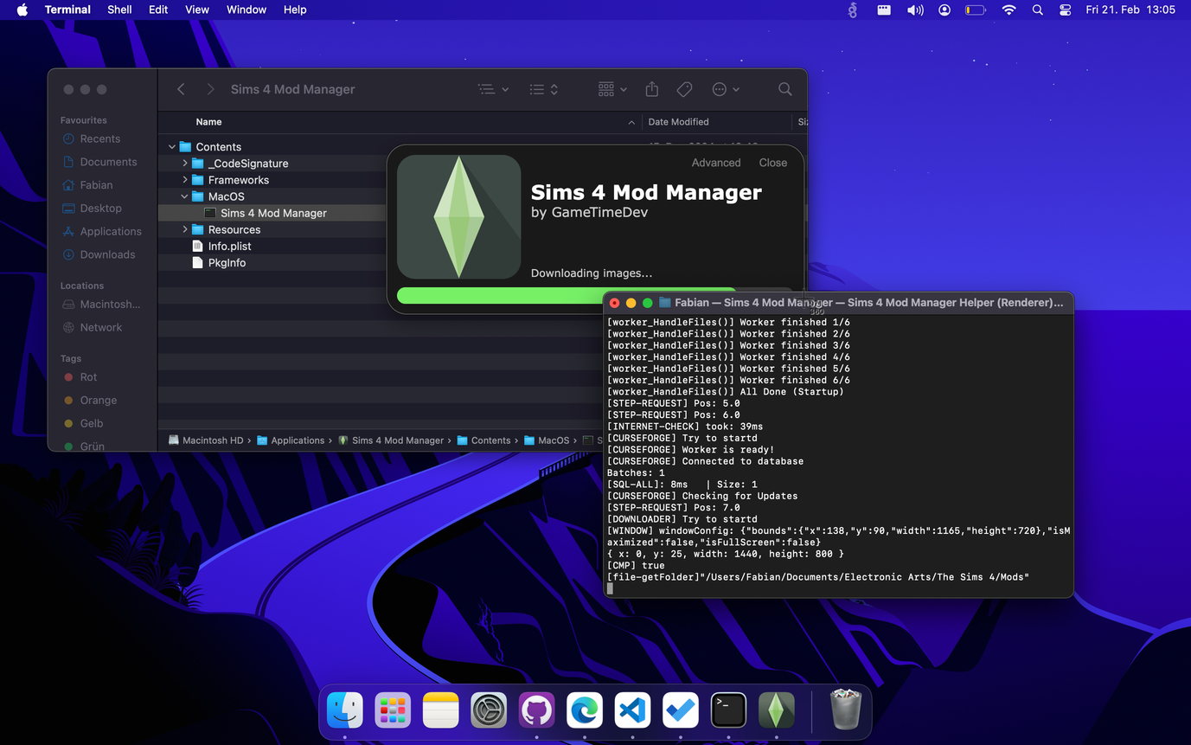This screenshot has width=1191, height=745.
Task: Select PkgInfo file
Action: click(227, 263)
